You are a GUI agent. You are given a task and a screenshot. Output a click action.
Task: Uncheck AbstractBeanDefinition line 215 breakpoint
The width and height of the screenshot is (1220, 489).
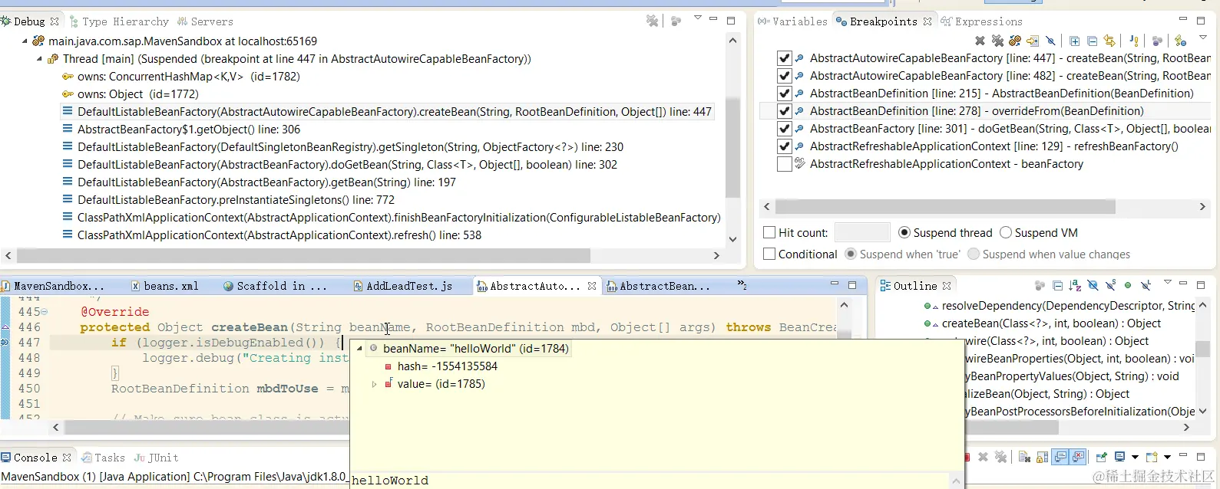(x=784, y=94)
